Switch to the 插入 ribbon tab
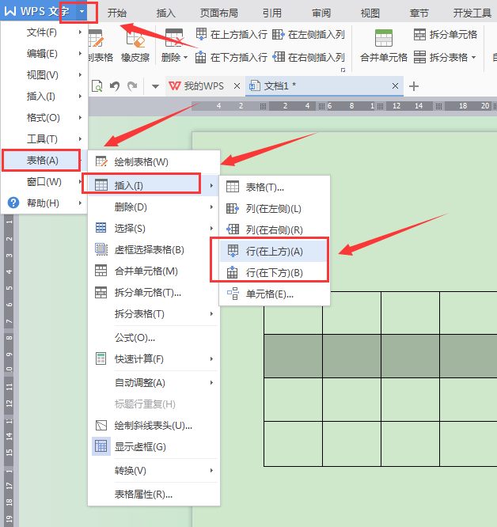The height and width of the screenshot is (527, 497). pos(166,13)
